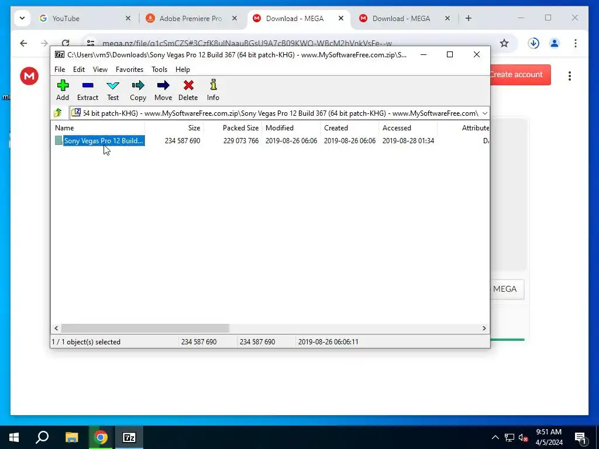Click the packed size 229 073 766
599x449 pixels.
(241, 141)
